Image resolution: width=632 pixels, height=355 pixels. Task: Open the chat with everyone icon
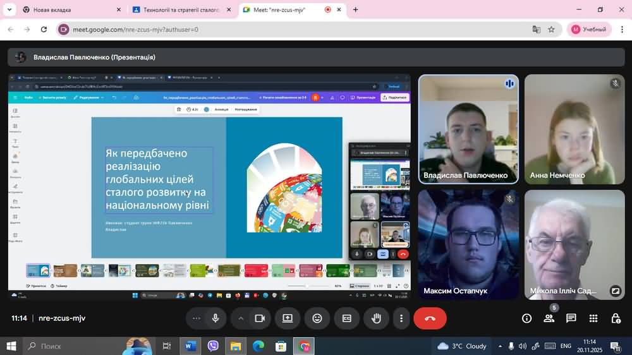click(x=571, y=318)
